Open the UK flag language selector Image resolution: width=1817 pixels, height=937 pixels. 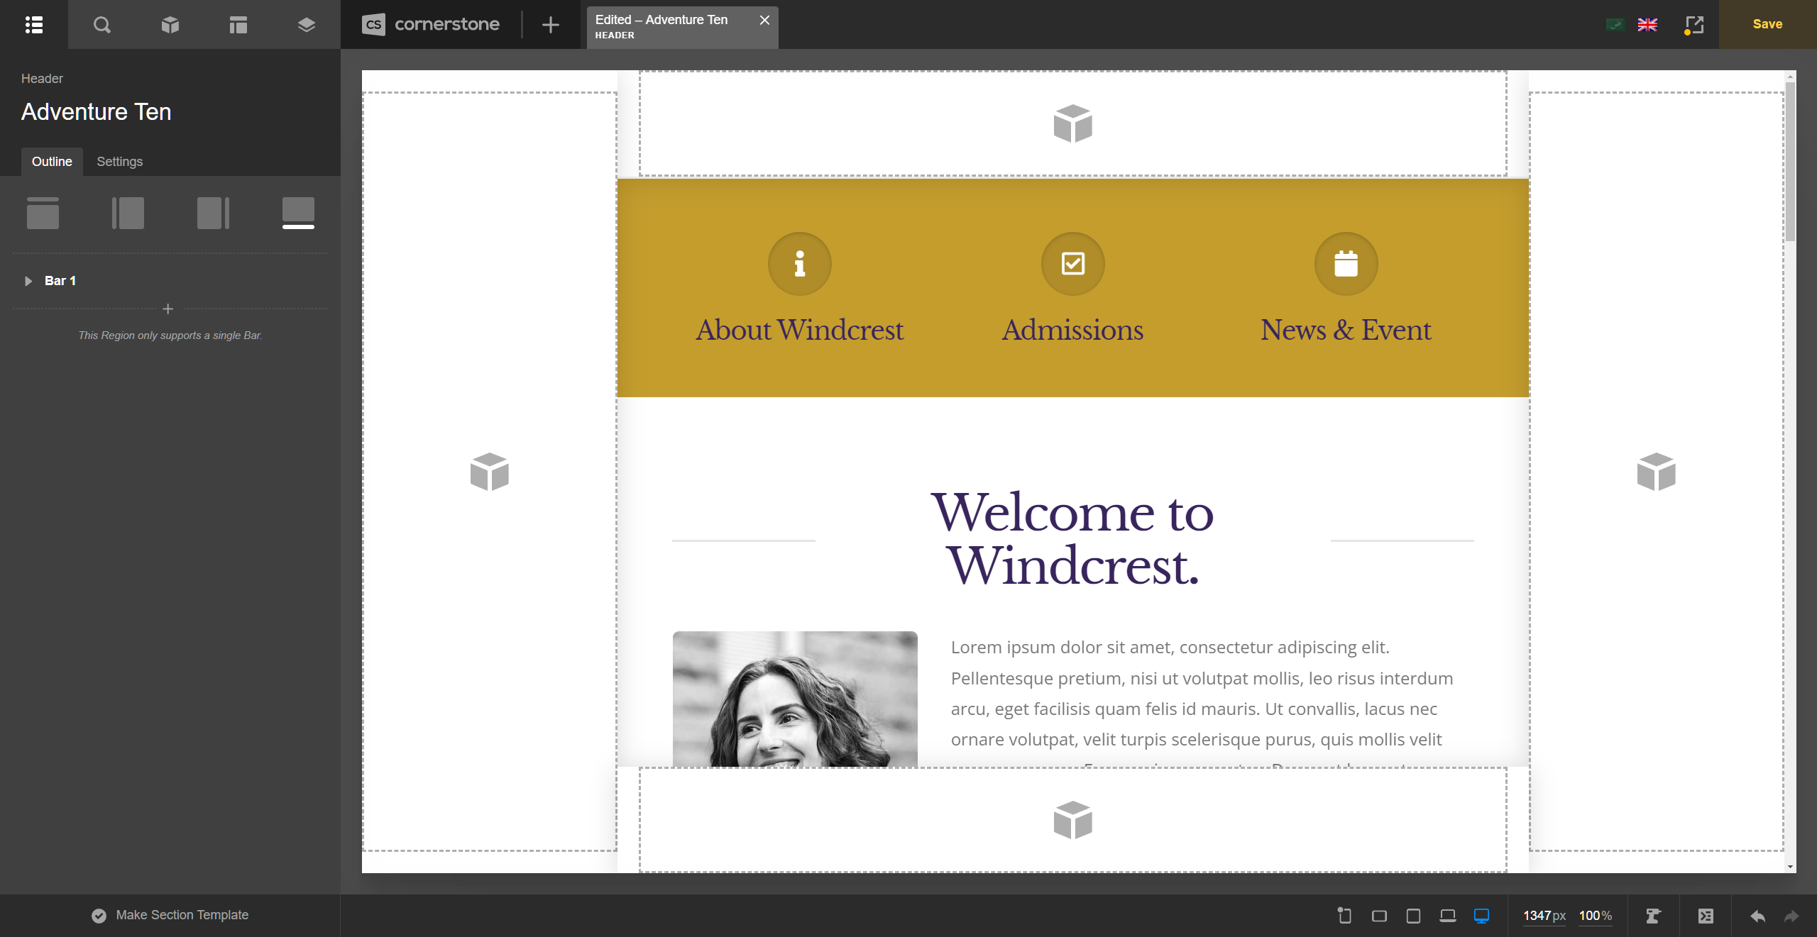point(1647,25)
